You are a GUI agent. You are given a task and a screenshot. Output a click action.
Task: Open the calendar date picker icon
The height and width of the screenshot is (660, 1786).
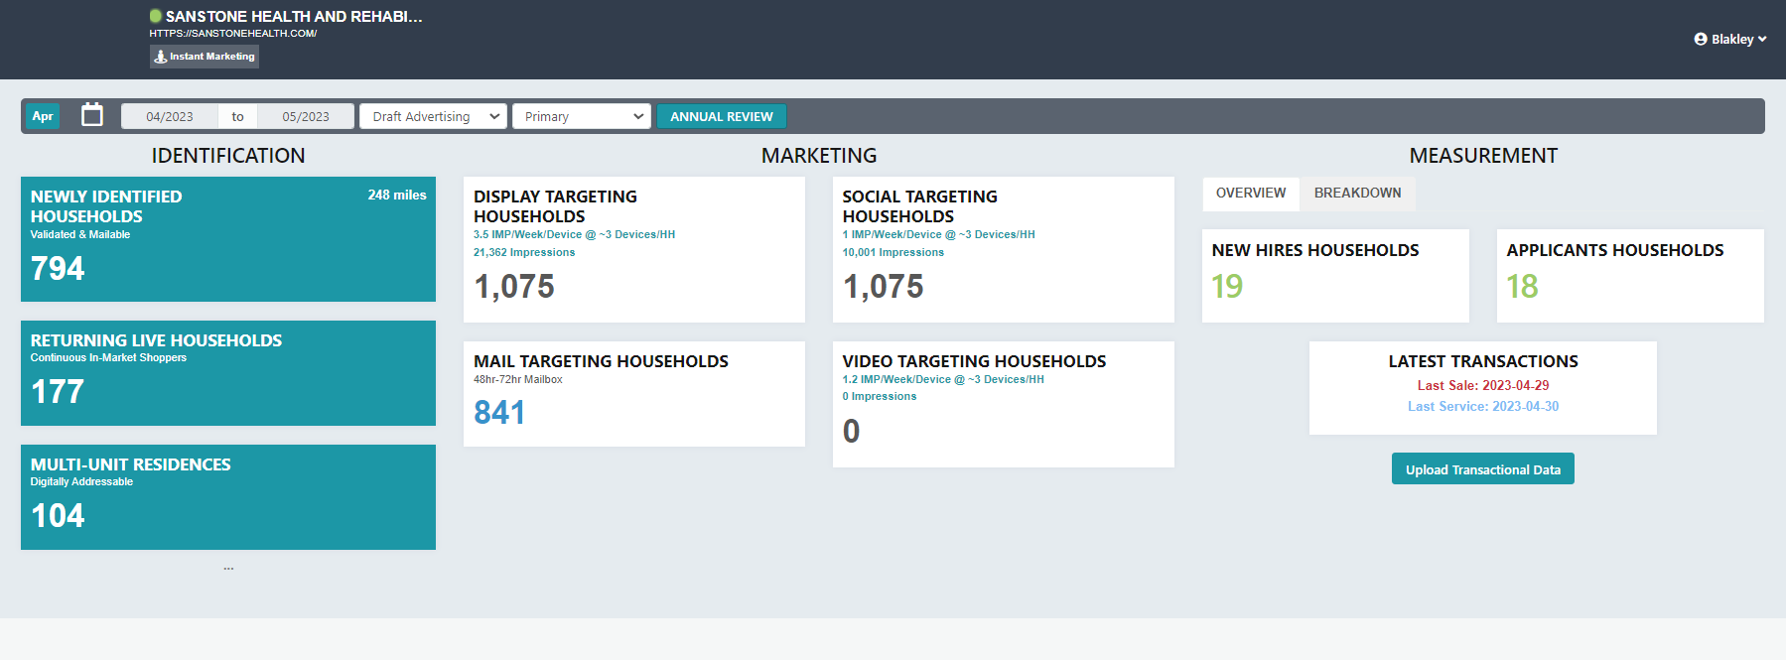coord(92,115)
